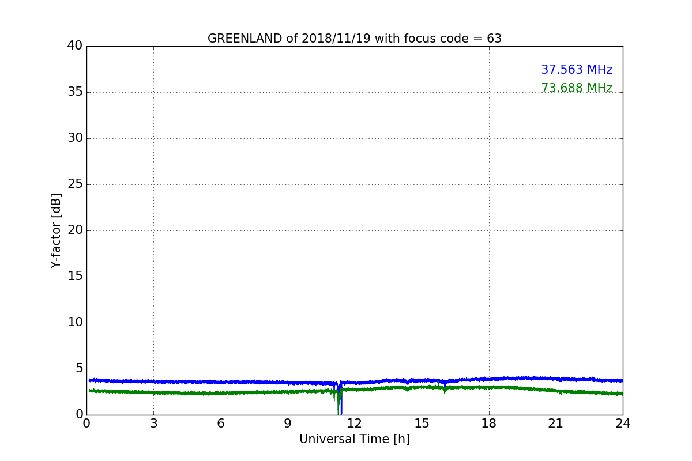This screenshot has height=461, width=692.
Task: Click the green 73.688 MHz legend label
Action: click(x=577, y=88)
